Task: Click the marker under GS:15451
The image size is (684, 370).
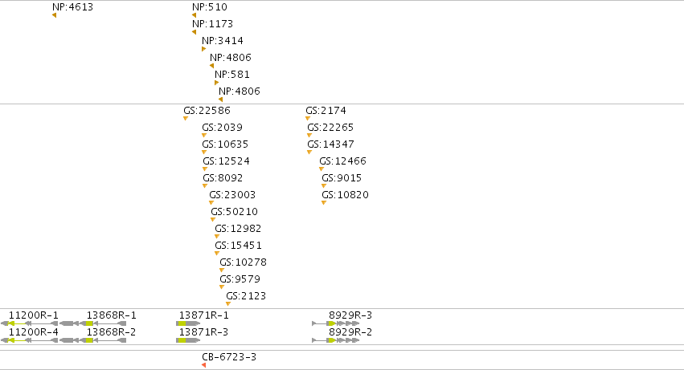Action: click(x=217, y=253)
